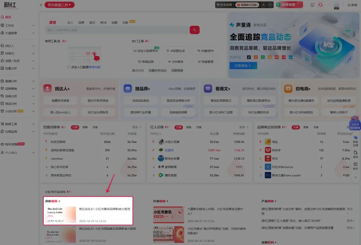The image size is (361, 245).
Task: Open the notification bell icon
Action: (x=312, y=5)
